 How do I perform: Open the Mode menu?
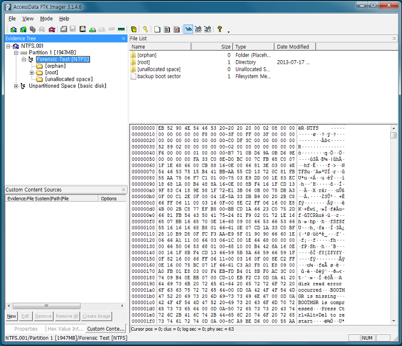tap(46, 19)
